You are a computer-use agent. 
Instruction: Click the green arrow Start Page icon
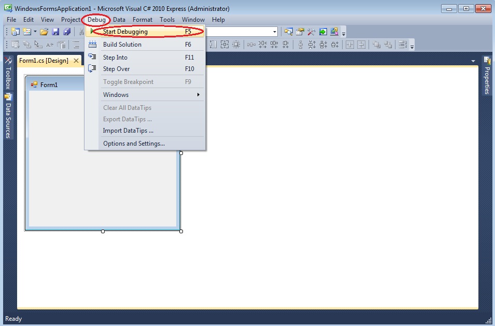pos(322,32)
